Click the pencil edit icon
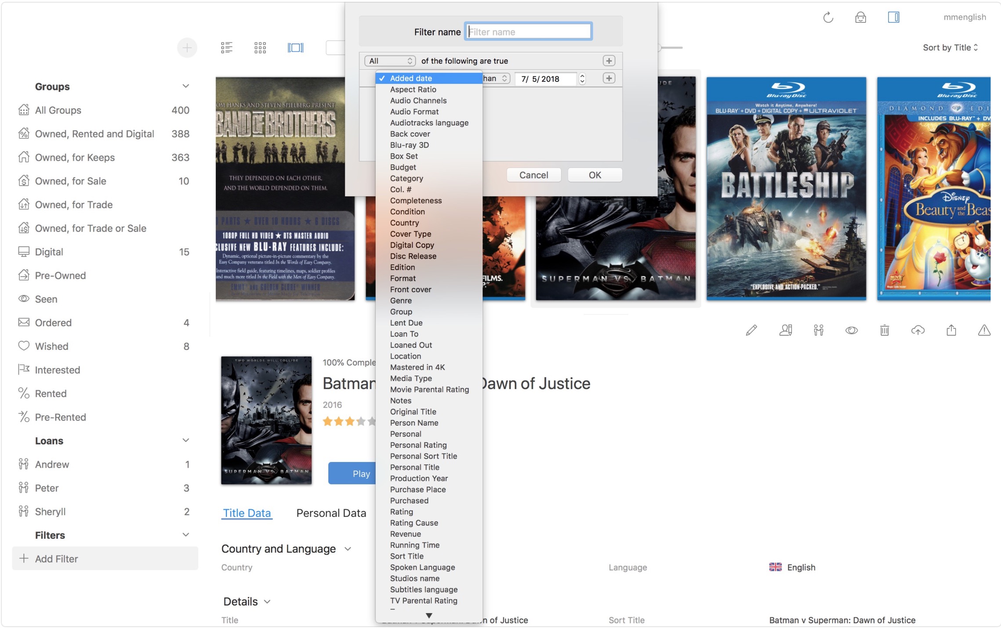Screen dimensions: 1001x628 coord(751,330)
